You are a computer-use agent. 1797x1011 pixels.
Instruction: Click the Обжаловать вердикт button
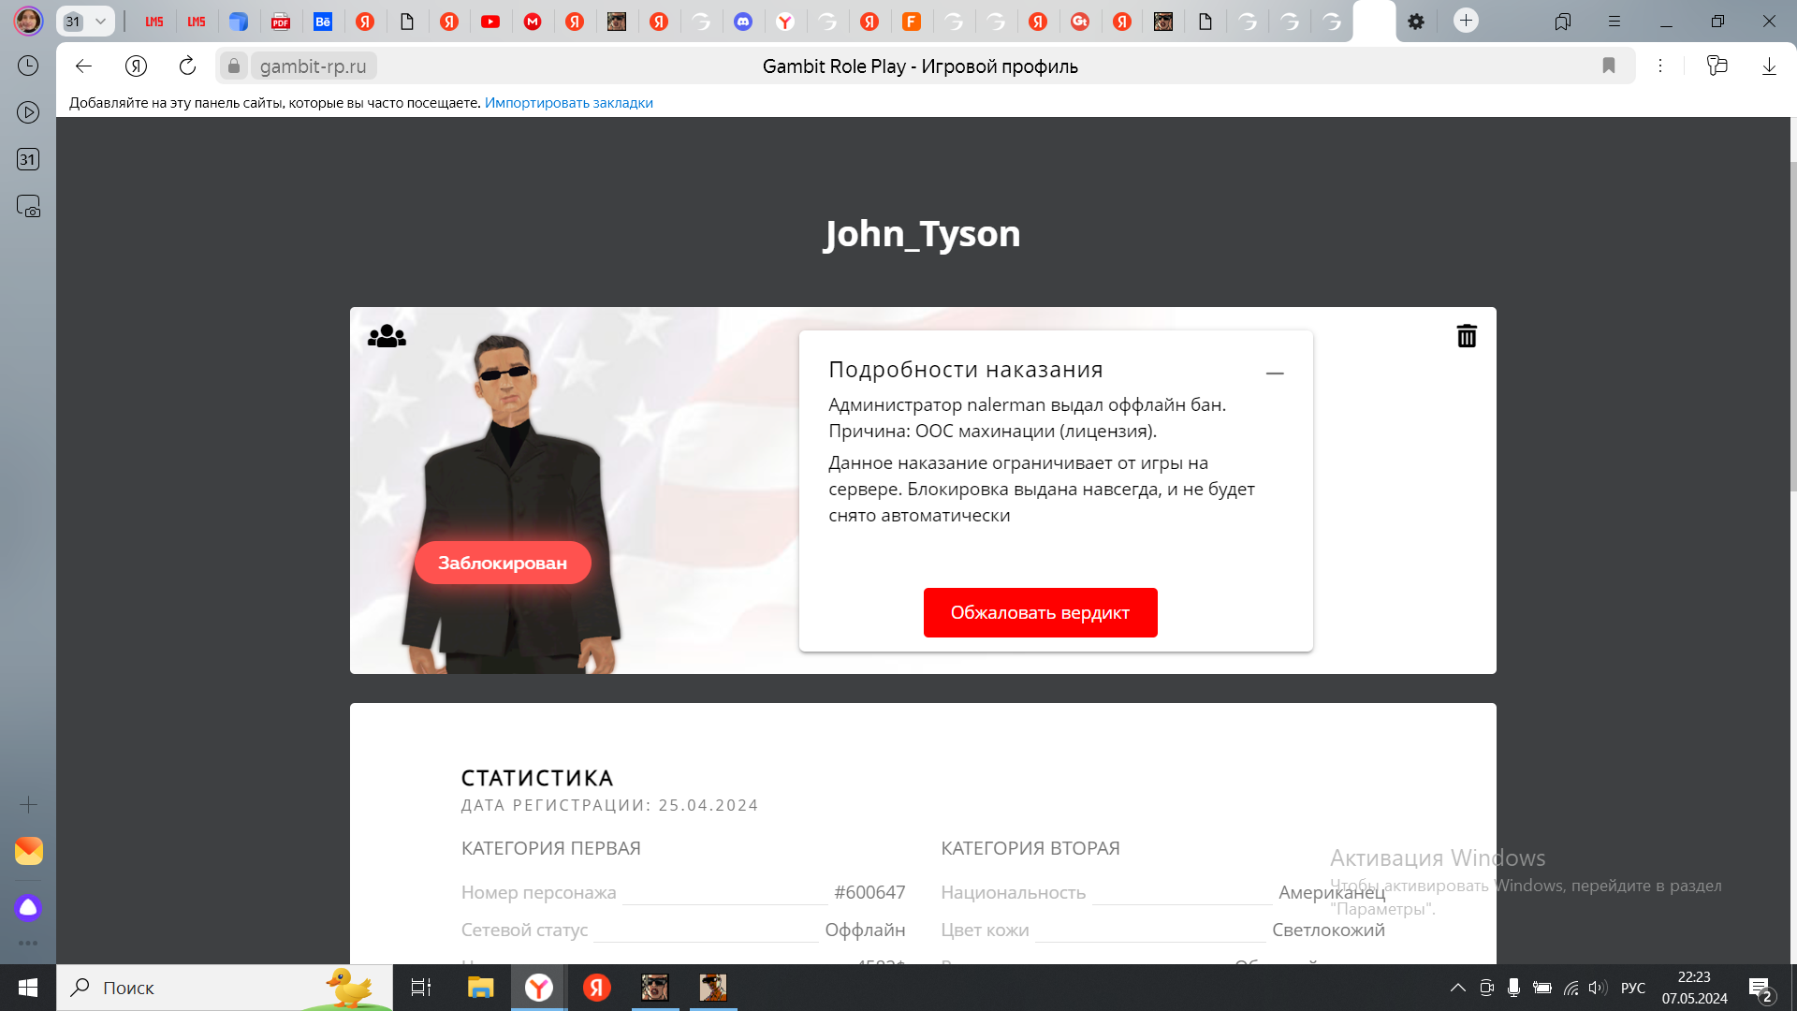tap(1040, 612)
